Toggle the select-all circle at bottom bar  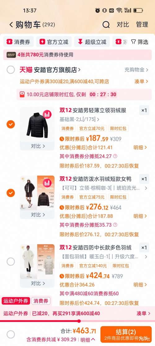point(11,334)
